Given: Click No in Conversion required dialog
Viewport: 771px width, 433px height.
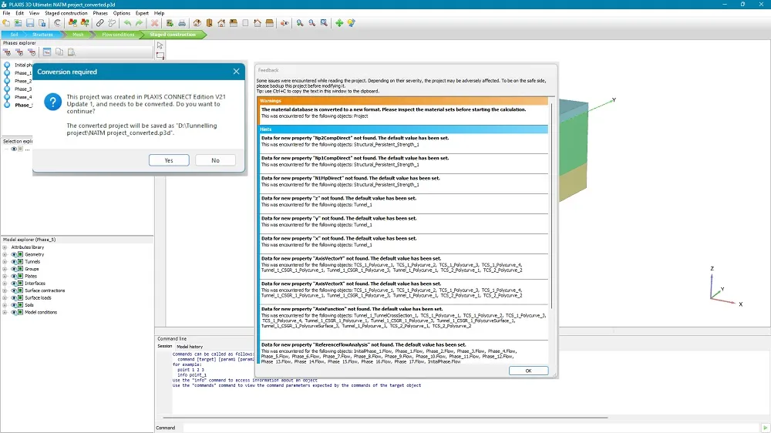Looking at the screenshot, I should pyautogui.click(x=215, y=160).
